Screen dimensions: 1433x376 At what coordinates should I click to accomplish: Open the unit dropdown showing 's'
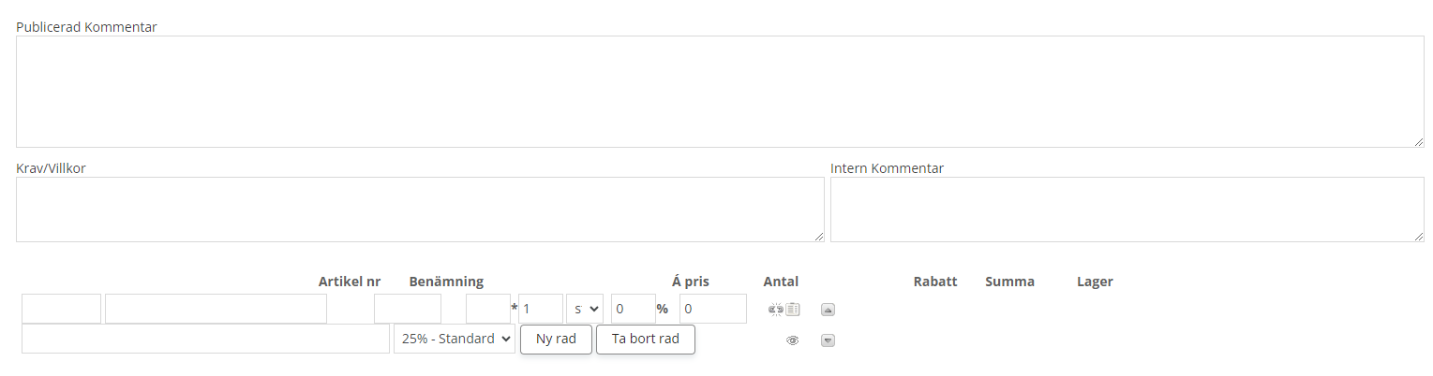[x=584, y=309]
